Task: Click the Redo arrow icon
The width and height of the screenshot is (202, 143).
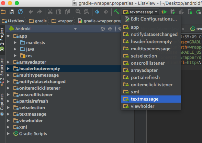Action: 40,12
